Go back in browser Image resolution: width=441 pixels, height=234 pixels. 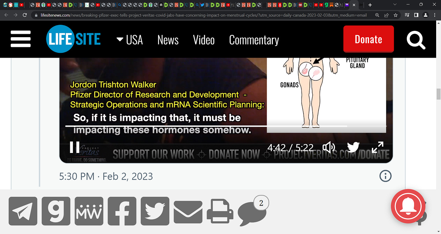click(x=6, y=15)
